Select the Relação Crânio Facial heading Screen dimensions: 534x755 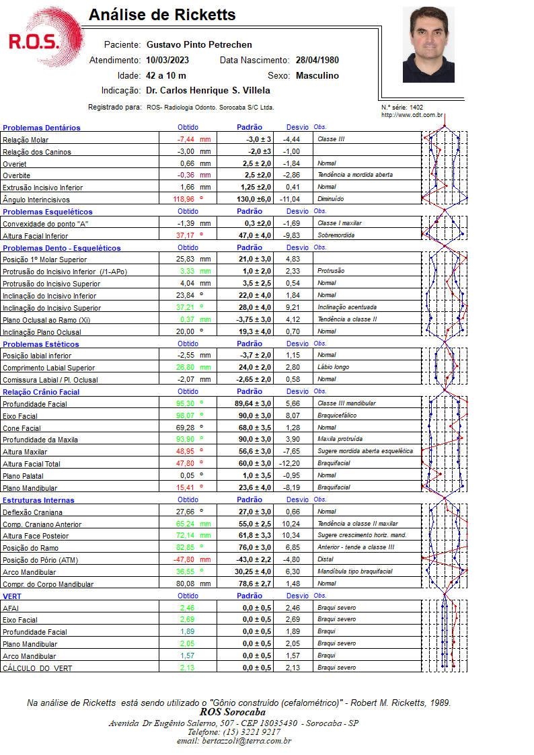click(41, 391)
